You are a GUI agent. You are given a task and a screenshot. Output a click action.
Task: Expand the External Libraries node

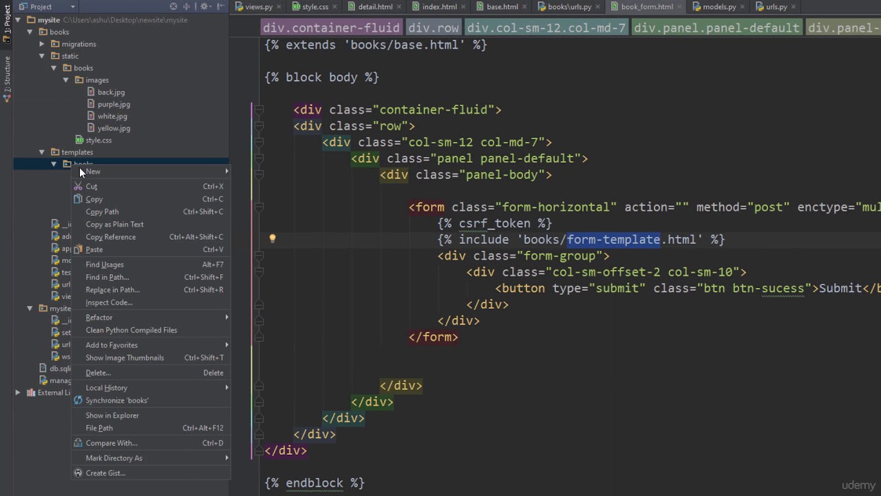point(18,393)
